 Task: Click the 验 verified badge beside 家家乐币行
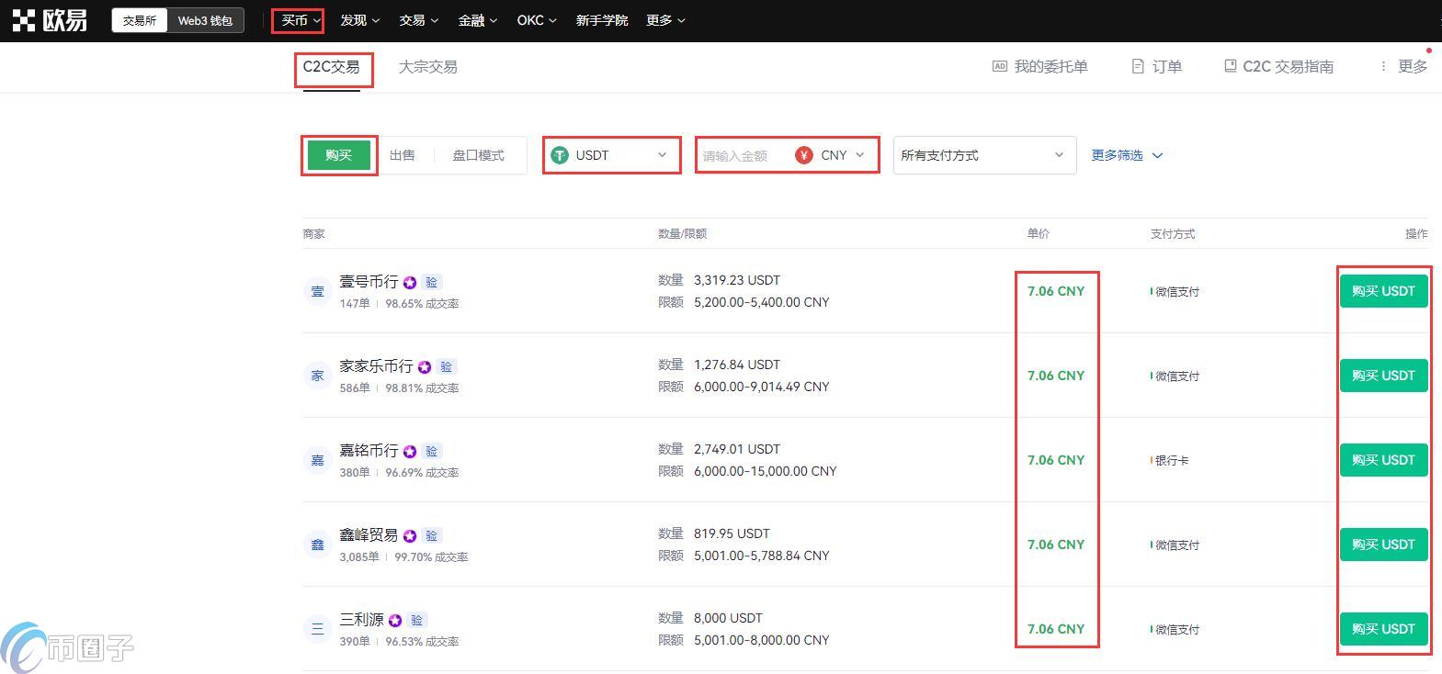click(x=446, y=366)
